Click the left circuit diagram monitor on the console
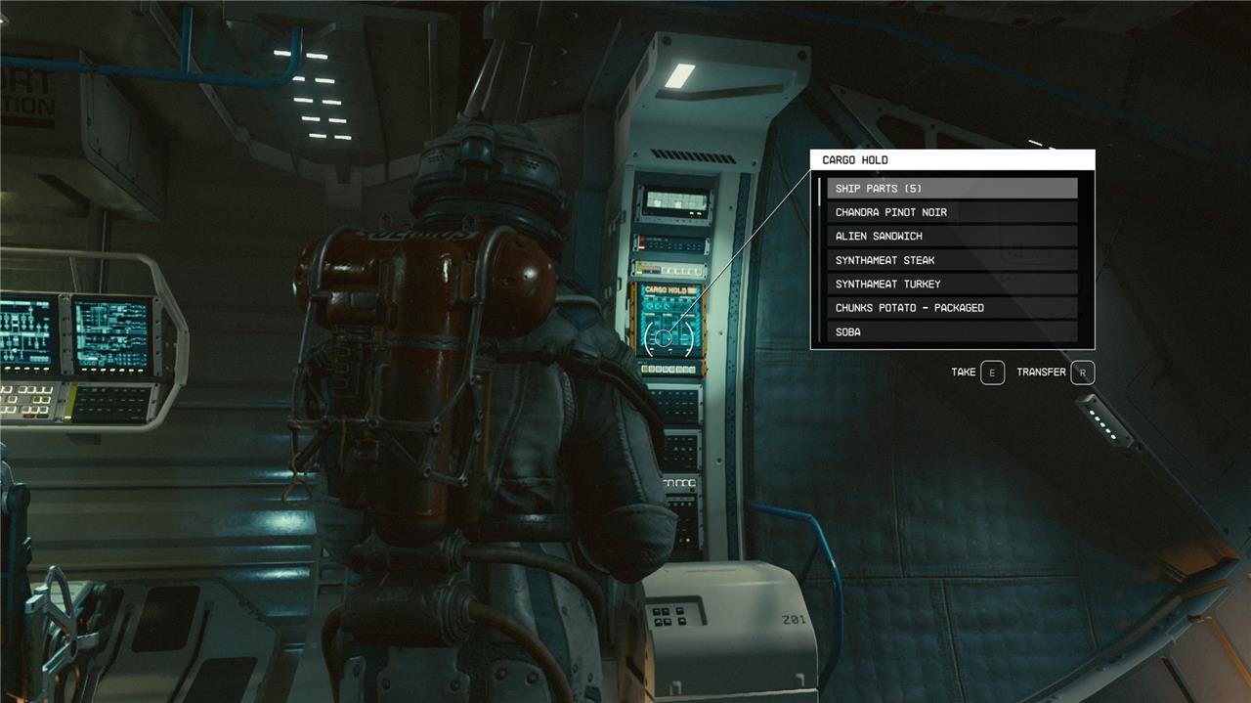Image resolution: width=1251 pixels, height=703 pixels. point(26,334)
